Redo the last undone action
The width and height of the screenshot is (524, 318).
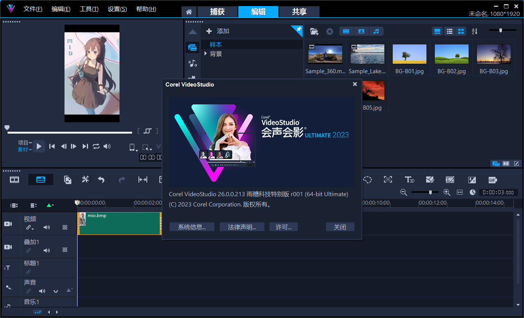click(122, 180)
